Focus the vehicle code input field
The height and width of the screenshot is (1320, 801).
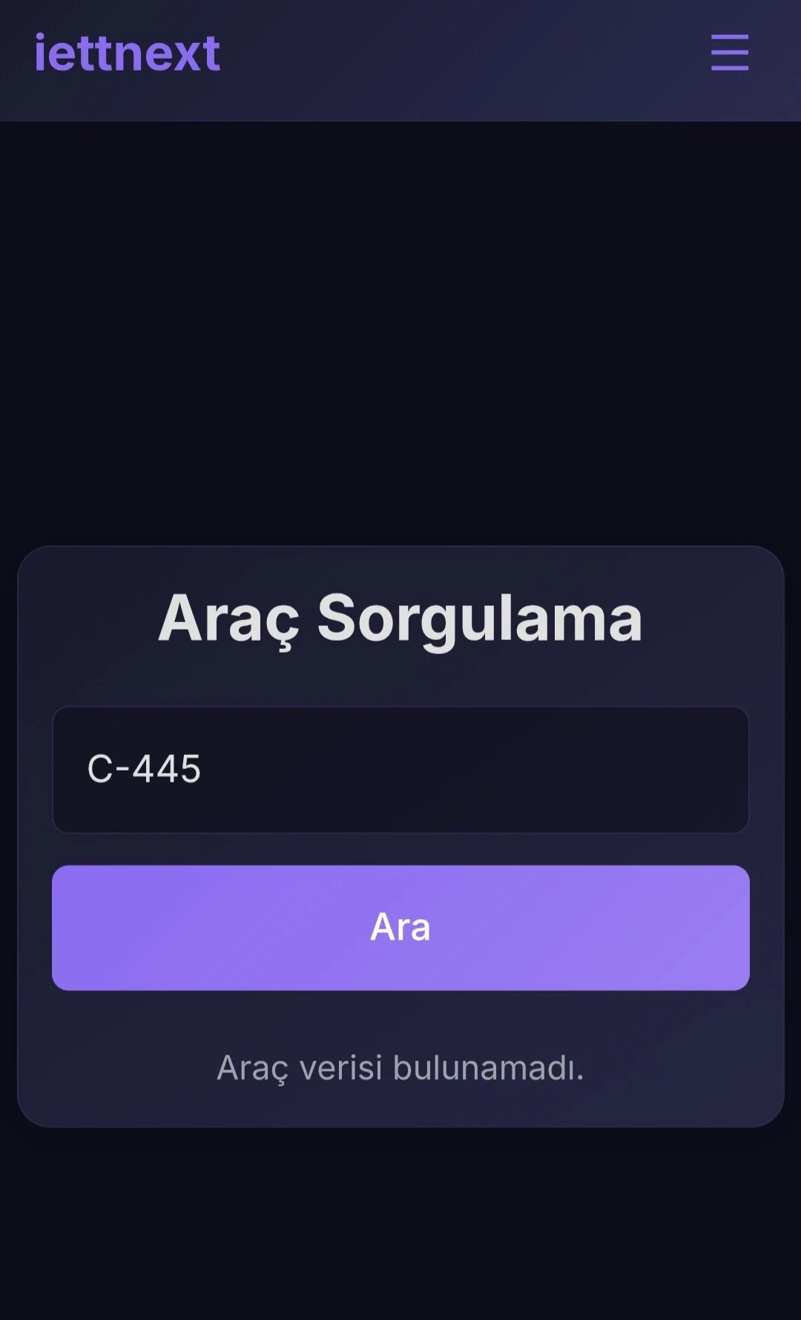[x=400, y=769]
